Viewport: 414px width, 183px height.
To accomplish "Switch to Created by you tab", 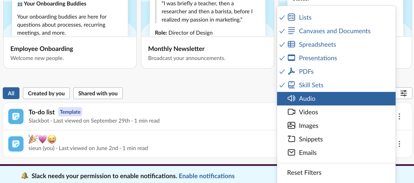I will 46,93.
